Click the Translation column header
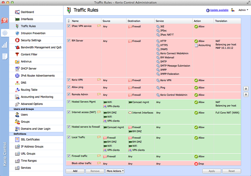Screen dimensions: 251x176 pos(227,21)
